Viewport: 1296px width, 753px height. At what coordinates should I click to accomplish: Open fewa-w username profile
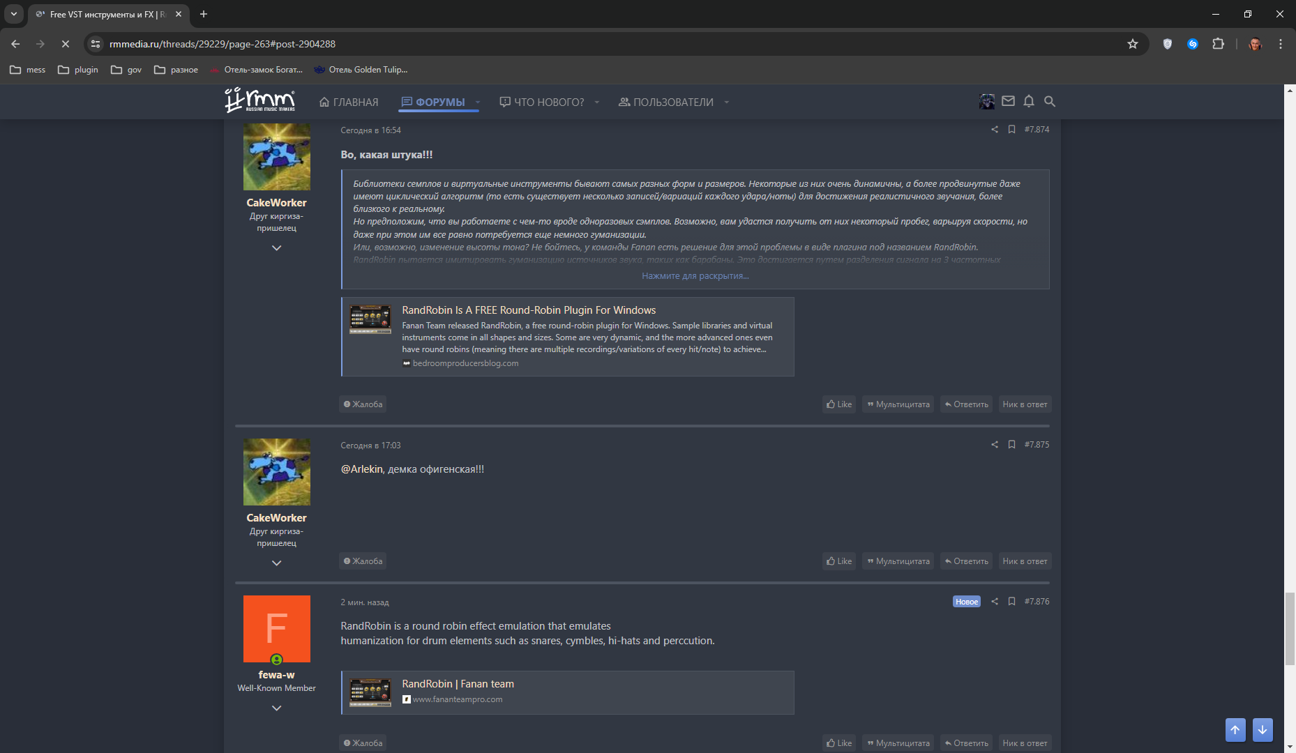(277, 675)
